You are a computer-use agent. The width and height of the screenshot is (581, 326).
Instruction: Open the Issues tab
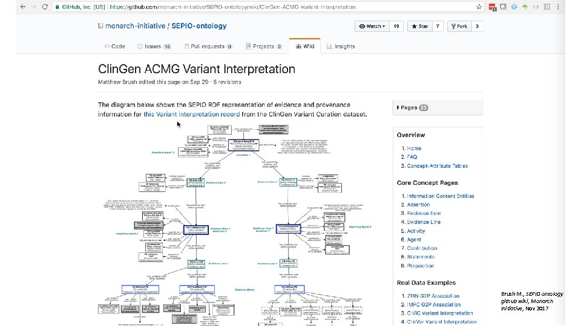pyautogui.click(x=154, y=46)
